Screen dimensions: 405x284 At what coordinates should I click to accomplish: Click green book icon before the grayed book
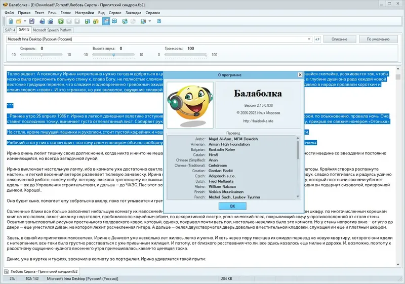tap(125, 21)
